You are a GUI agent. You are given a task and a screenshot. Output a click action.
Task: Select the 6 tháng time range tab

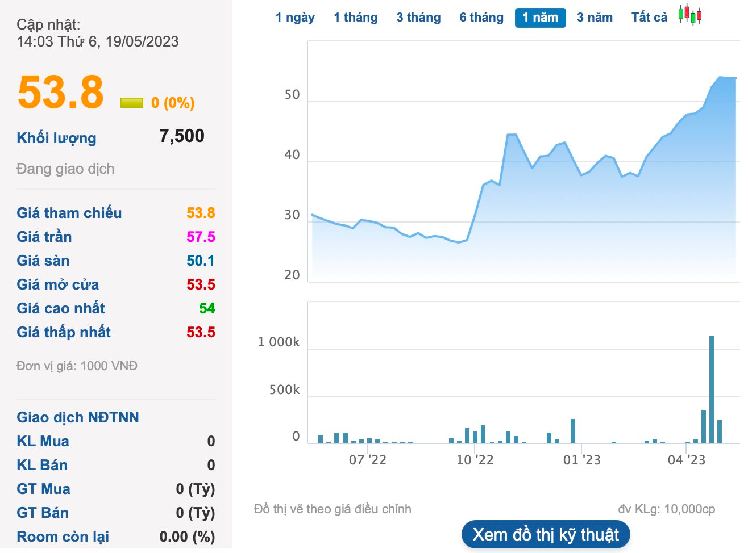481,18
